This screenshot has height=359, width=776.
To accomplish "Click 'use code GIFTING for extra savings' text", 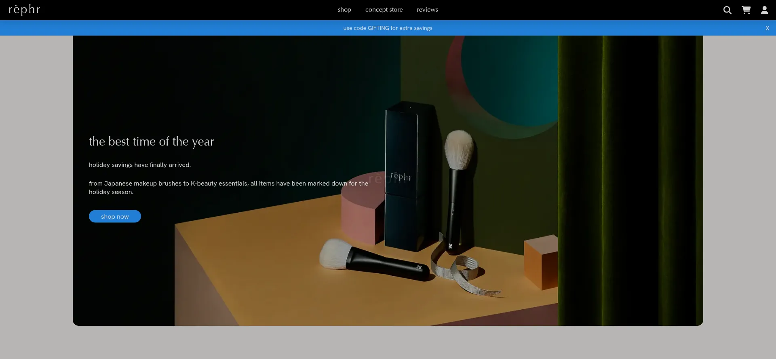I will (388, 28).
